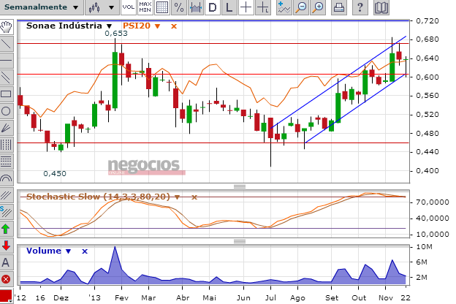This screenshot has width=456, height=304.
Task: Toggle the L logarithmic scale button
Action: pos(229,7)
